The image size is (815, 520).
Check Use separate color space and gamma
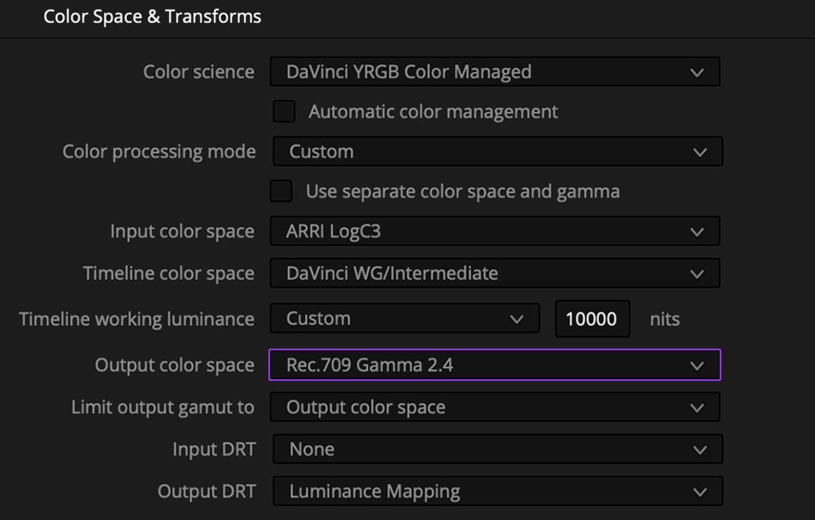coord(281,191)
